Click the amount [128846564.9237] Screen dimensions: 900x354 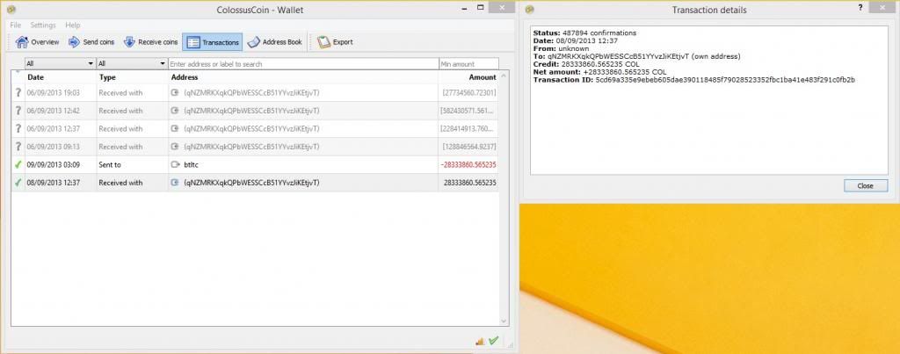click(x=469, y=147)
